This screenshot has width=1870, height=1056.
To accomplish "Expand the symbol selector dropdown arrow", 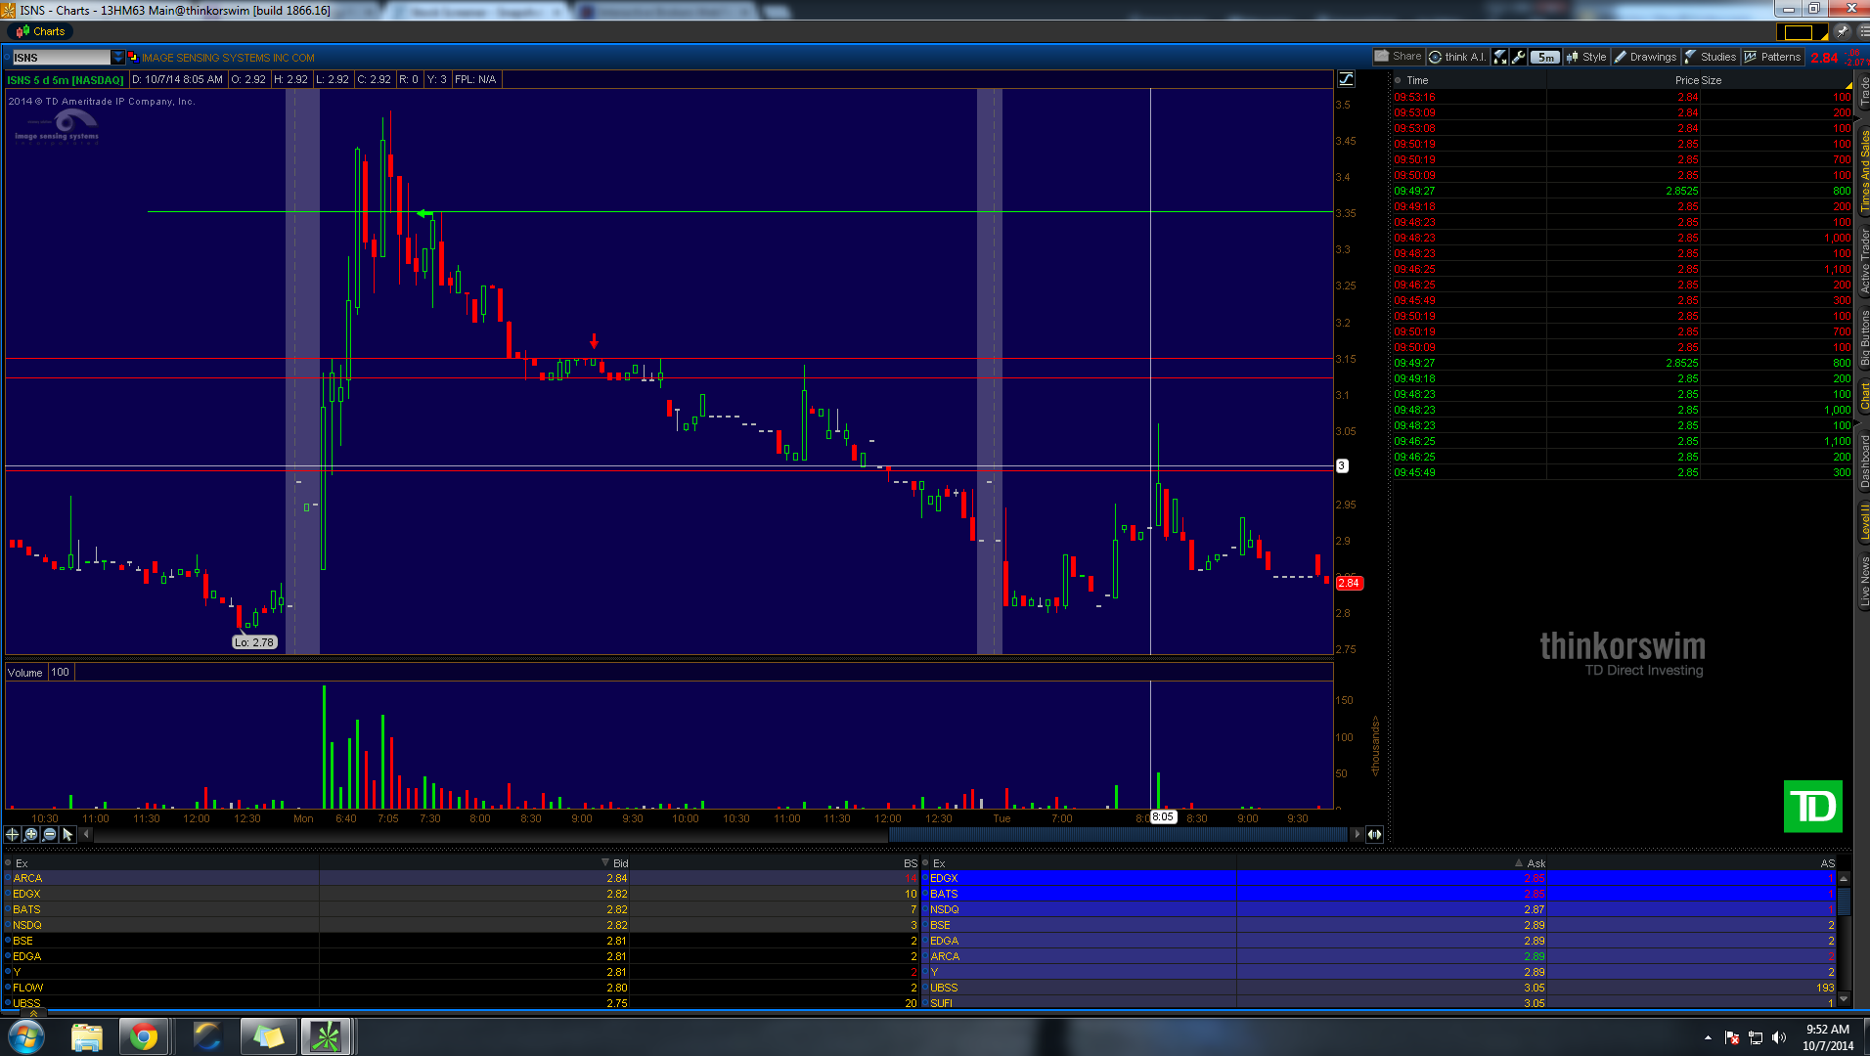I will click(x=118, y=58).
